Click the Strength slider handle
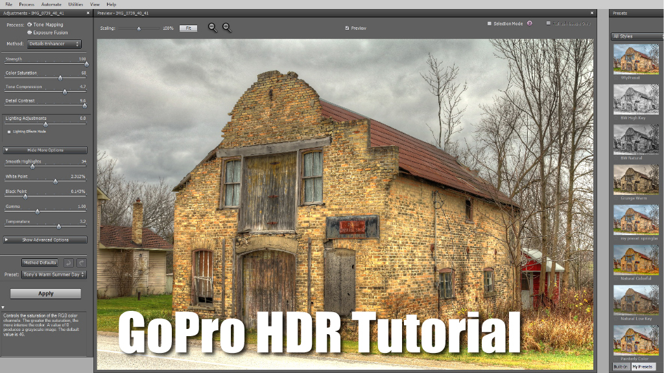Viewport: 664px width, 373px height. point(86,64)
